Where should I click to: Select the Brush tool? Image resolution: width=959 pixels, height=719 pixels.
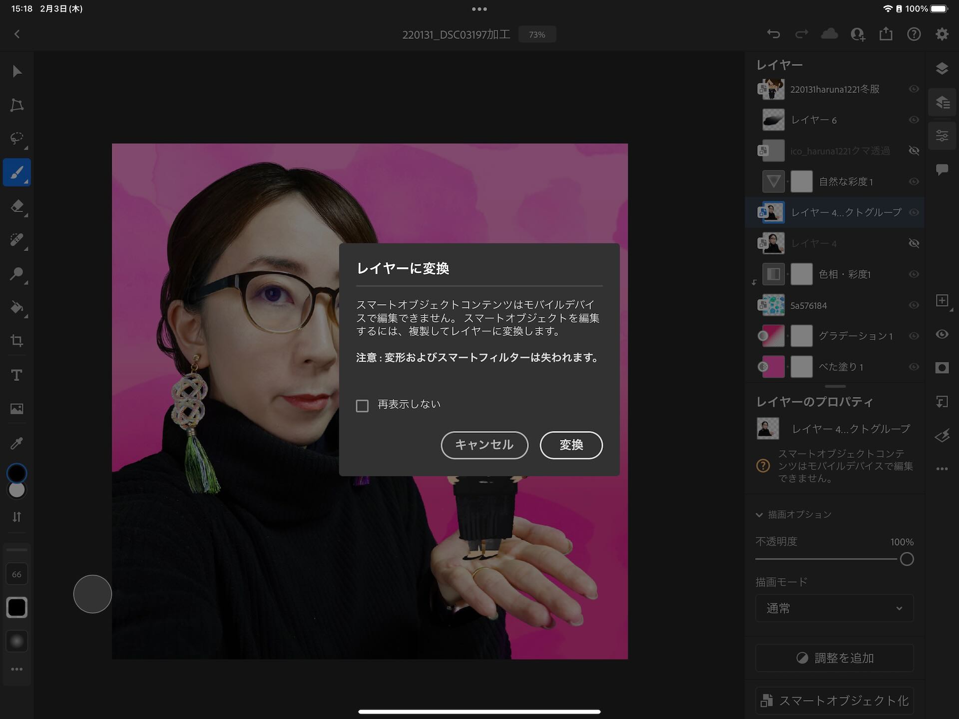[x=17, y=172]
